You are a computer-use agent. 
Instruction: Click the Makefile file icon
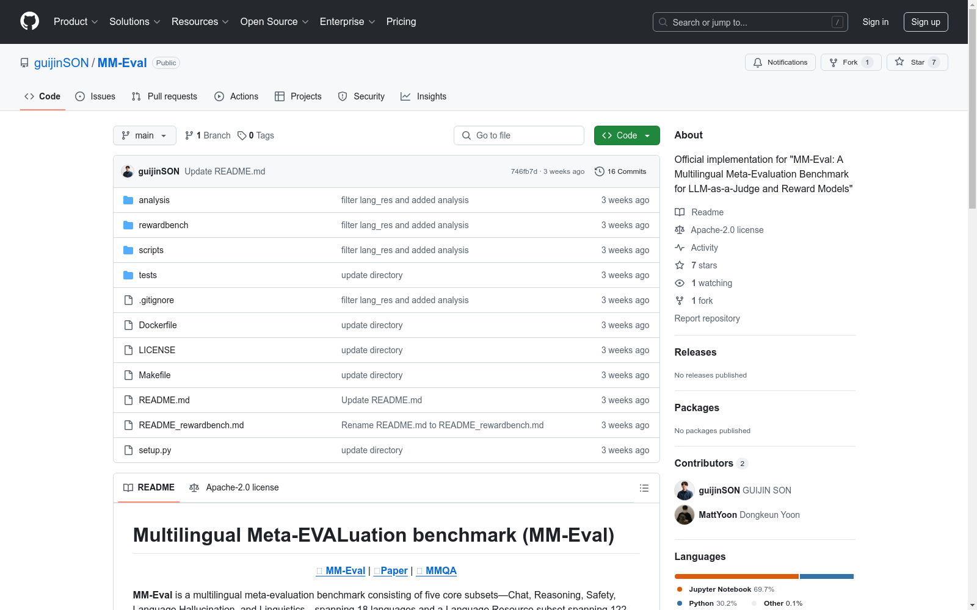tap(128, 375)
